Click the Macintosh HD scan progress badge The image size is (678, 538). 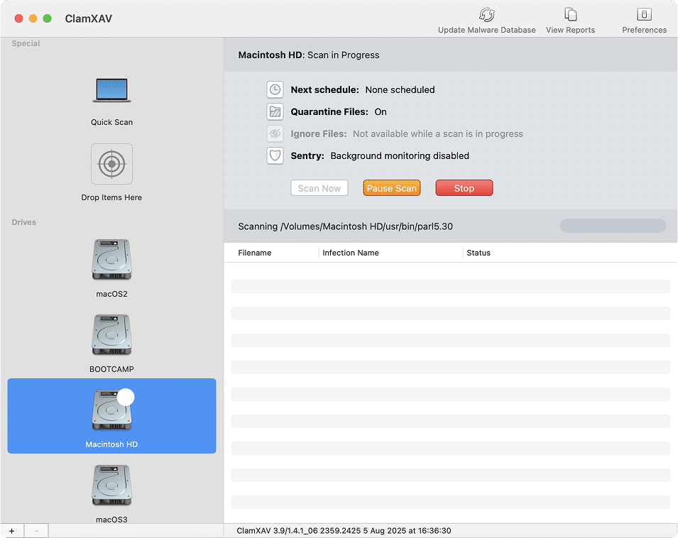pos(126,397)
